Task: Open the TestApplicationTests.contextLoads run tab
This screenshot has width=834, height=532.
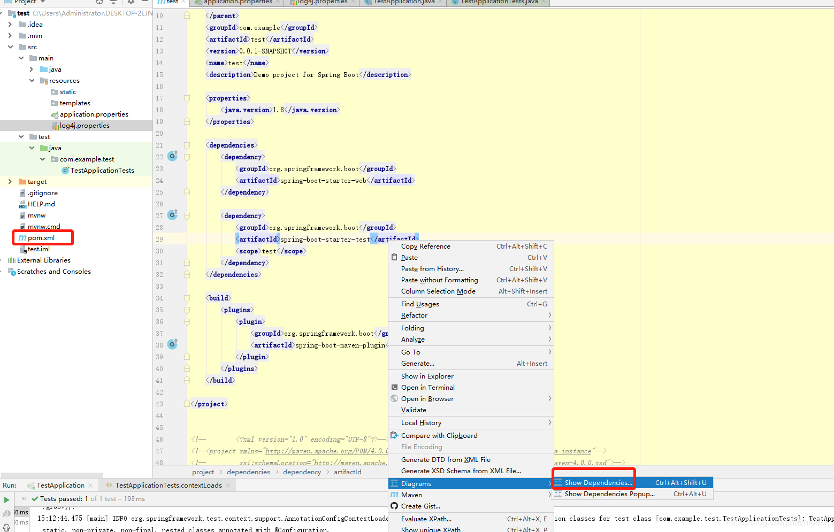Action: pyautogui.click(x=169, y=485)
